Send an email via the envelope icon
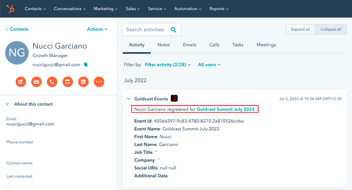The width and height of the screenshot is (352, 190). [37, 81]
